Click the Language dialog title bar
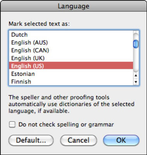 pyautogui.click(x=73, y=6)
